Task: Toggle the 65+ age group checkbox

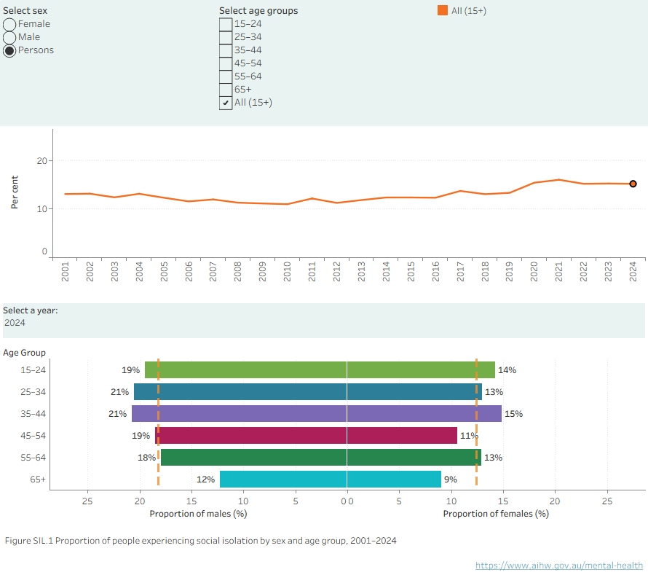Action: [226, 90]
